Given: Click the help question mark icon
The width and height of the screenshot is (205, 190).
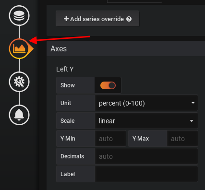Looking at the screenshot, I should (x=129, y=19).
